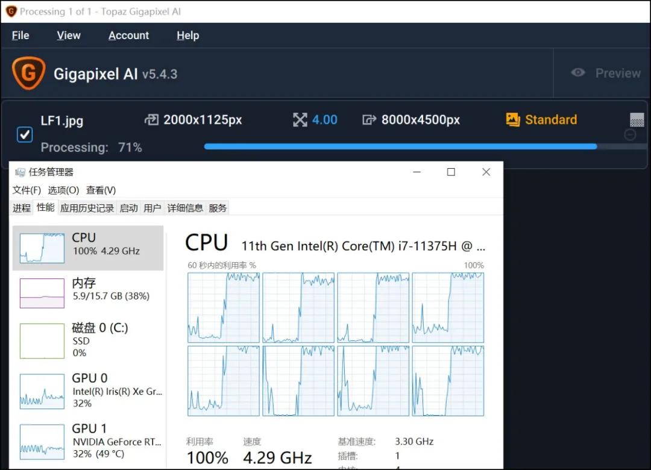This screenshot has width=651, height=470.
Task: Select the 内存 memory panel
Action: point(88,293)
